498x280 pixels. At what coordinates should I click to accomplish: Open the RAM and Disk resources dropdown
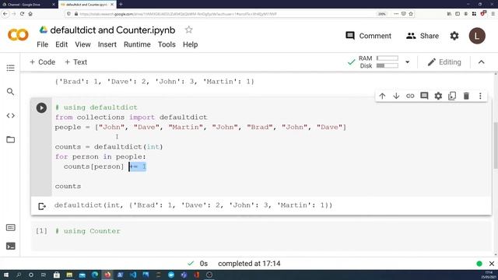pyautogui.click(x=408, y=62)
